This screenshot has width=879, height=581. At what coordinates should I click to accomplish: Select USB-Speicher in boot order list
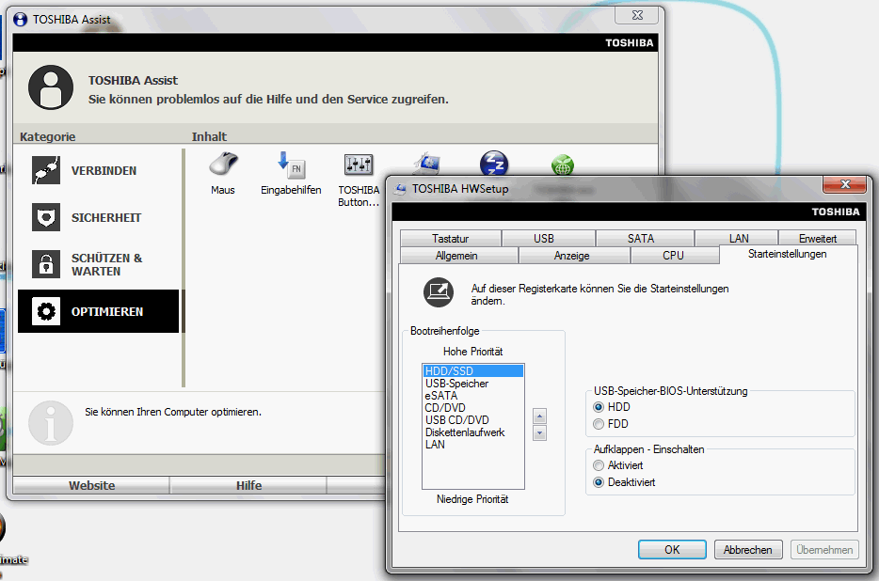click(473, 384)
